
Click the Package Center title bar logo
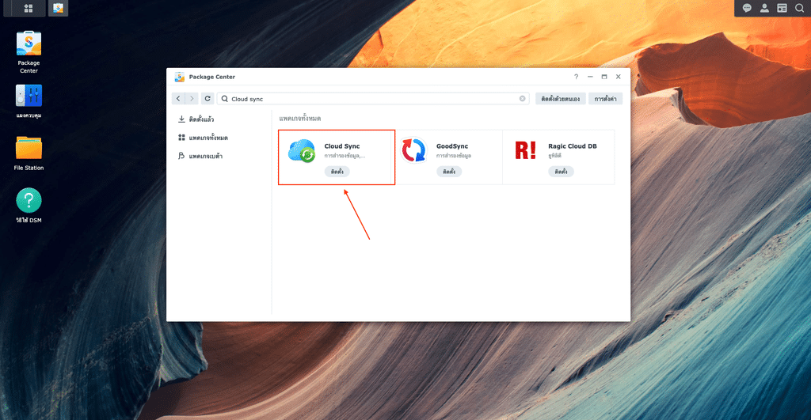[x=180, y=77]
